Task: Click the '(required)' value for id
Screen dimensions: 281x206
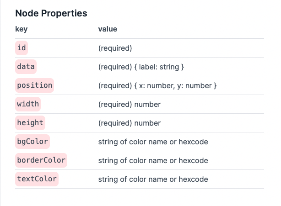Action: tap(115, 48)
